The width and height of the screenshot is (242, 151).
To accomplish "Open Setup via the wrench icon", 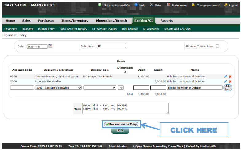I will (151, 5).
